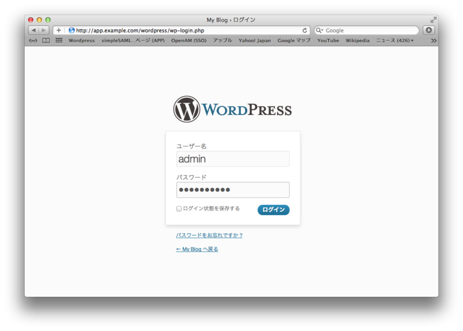Open the Downloads arrow button
The image size is (463, 331).
point(428,31)
